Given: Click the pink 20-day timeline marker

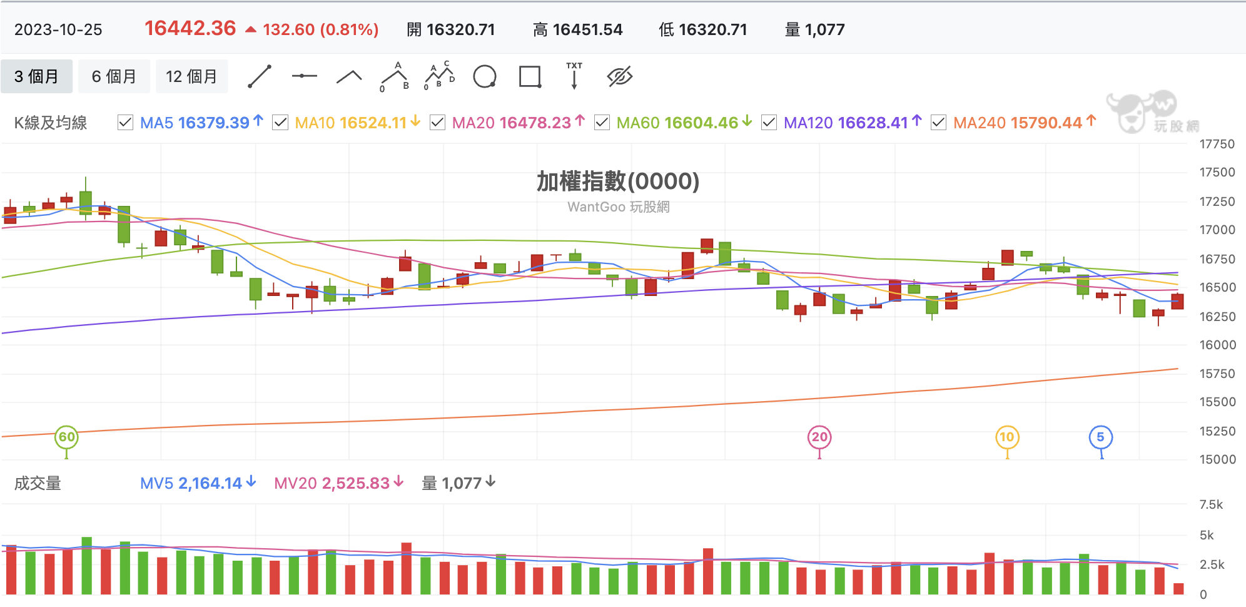Looking at the screenshot, I should [819, 437].
